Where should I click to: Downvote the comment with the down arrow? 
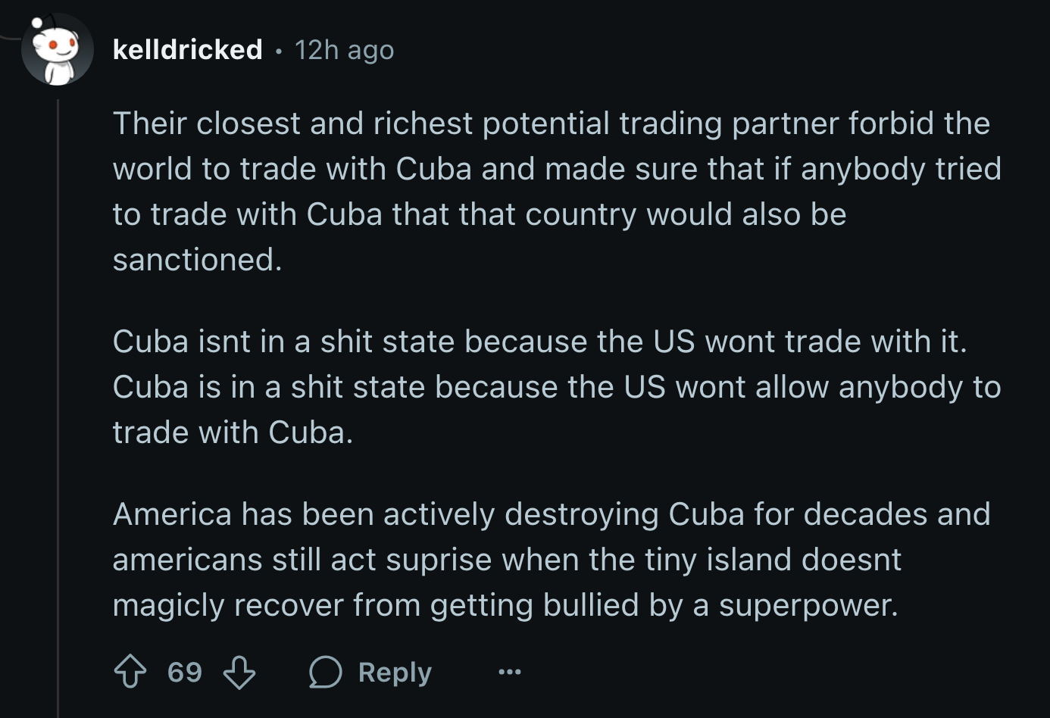click(239, 672)
